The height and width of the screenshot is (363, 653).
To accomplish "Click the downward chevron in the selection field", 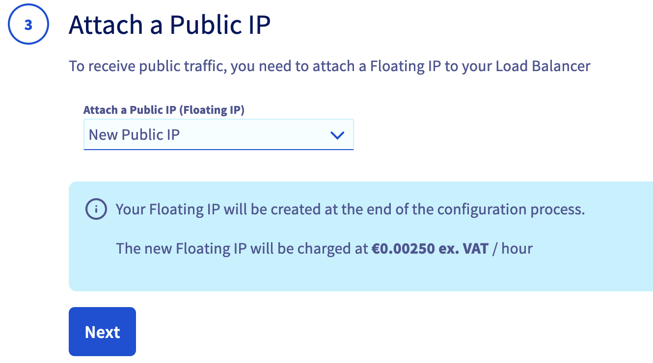I will pos(338,134).
